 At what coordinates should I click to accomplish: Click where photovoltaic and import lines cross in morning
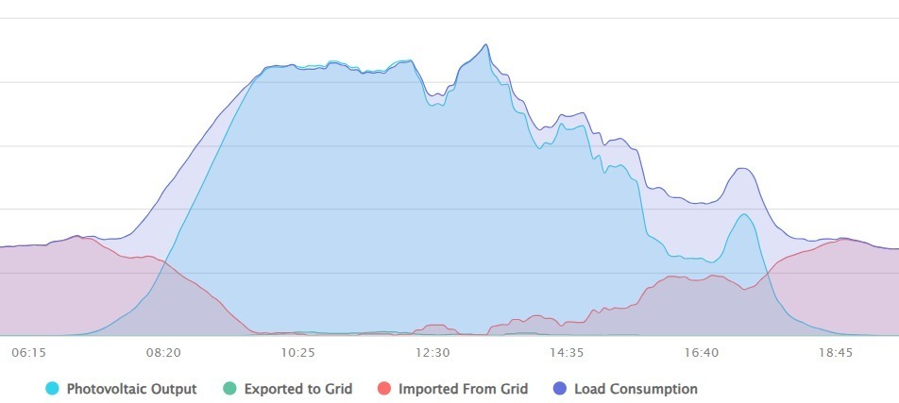(164, 262)
